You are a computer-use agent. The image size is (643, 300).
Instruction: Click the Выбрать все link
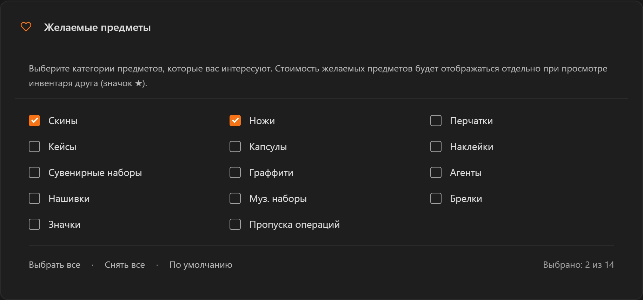point(54,265)
